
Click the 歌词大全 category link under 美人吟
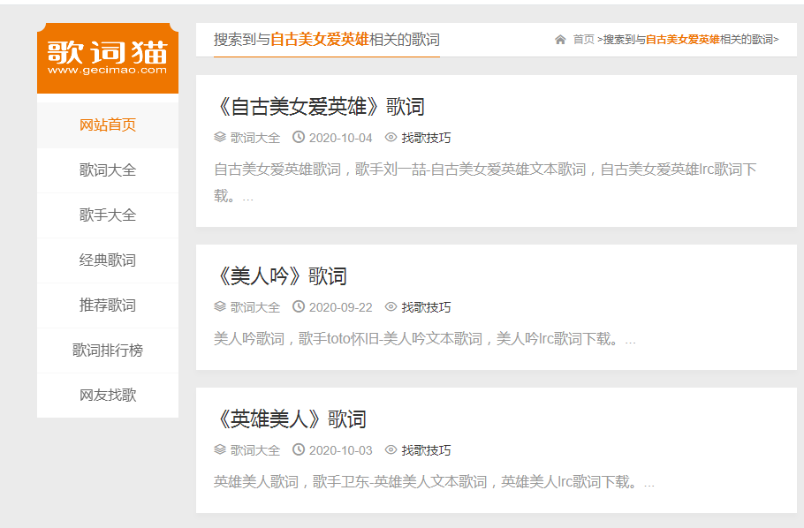click(254, 307)
